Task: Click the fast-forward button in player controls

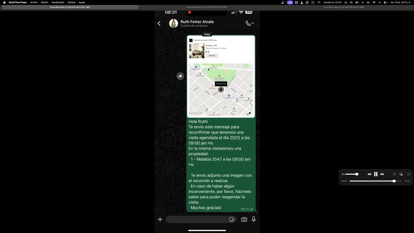Action: pos(382,174)
